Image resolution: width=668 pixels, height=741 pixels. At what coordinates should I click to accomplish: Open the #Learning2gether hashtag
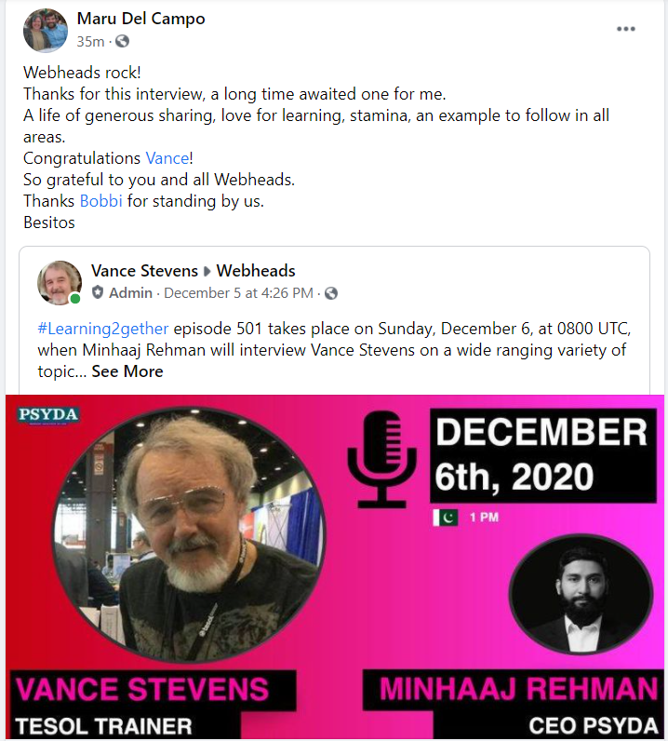103,329
